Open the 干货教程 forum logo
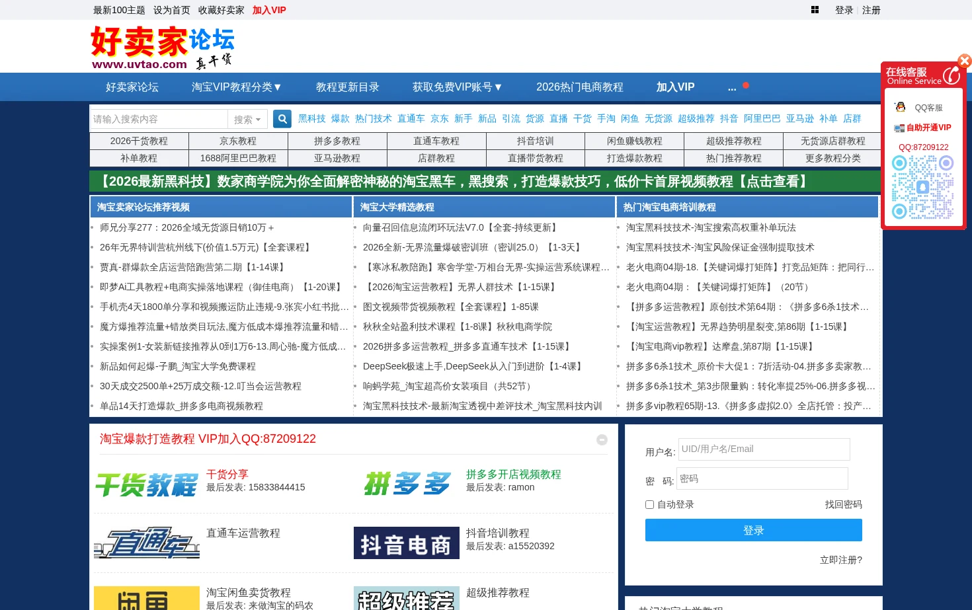 tap(147, 484)
